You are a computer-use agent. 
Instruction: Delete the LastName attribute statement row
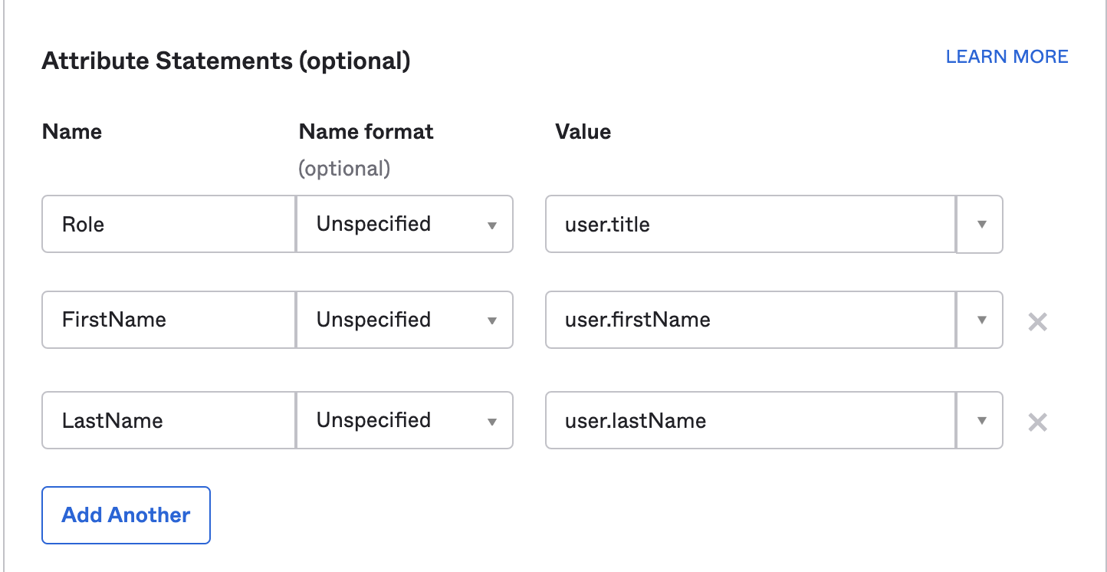pos(1037,422)
